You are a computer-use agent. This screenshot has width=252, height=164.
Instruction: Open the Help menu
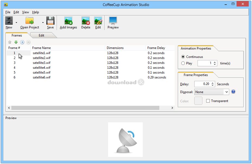35,12
